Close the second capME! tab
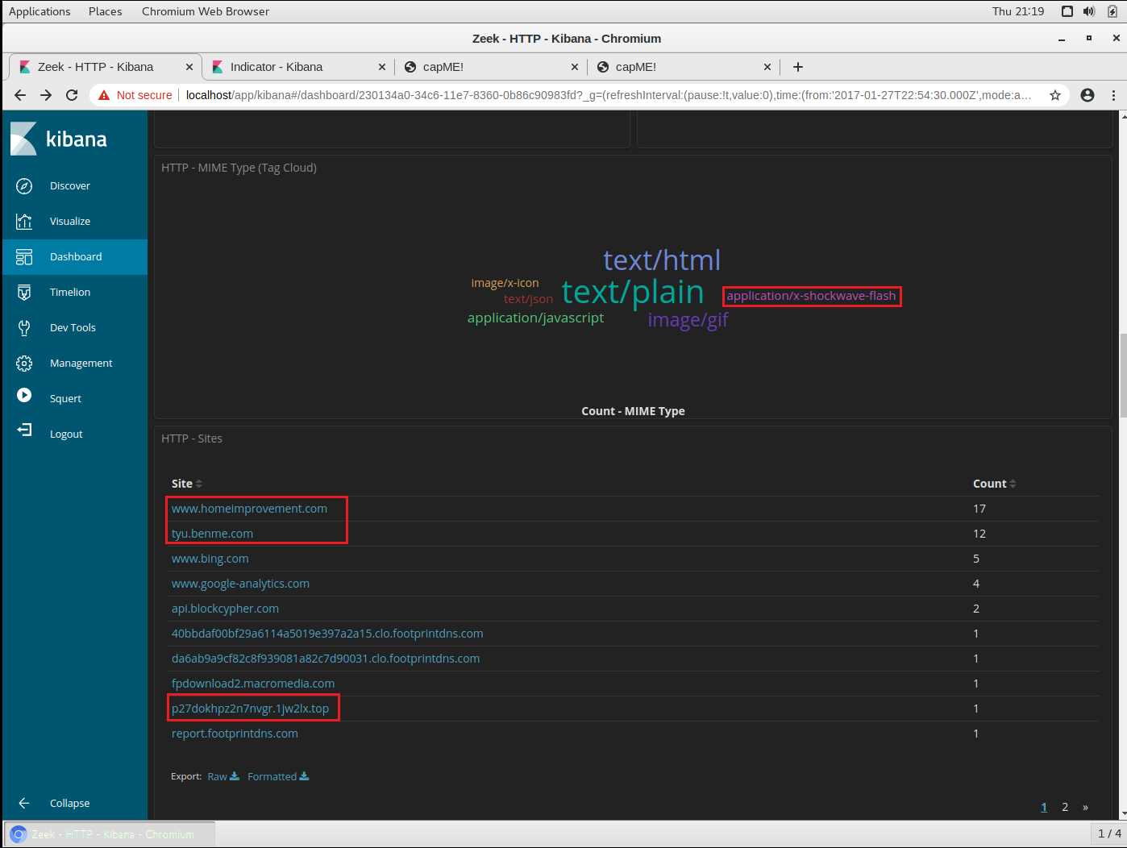Image resolution: width=1127 pixels, height=848 pixels. point(767,67)
